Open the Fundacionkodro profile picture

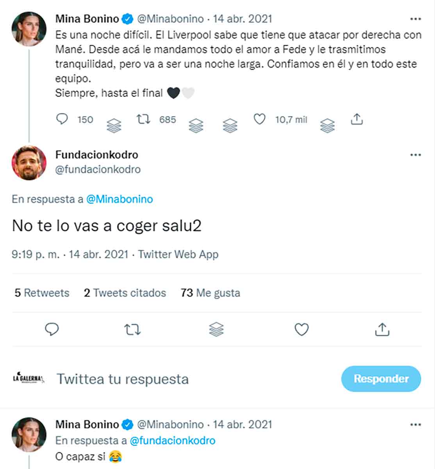(x=29, y=163)
